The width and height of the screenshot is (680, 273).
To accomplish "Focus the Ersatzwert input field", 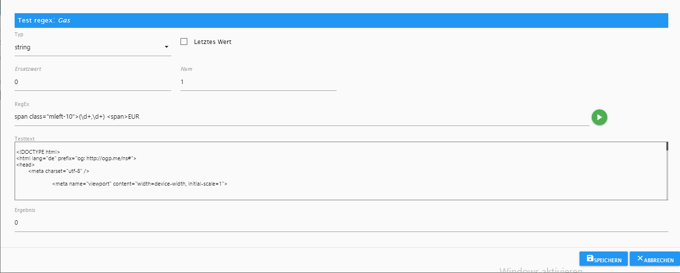I will coord(93,82).
